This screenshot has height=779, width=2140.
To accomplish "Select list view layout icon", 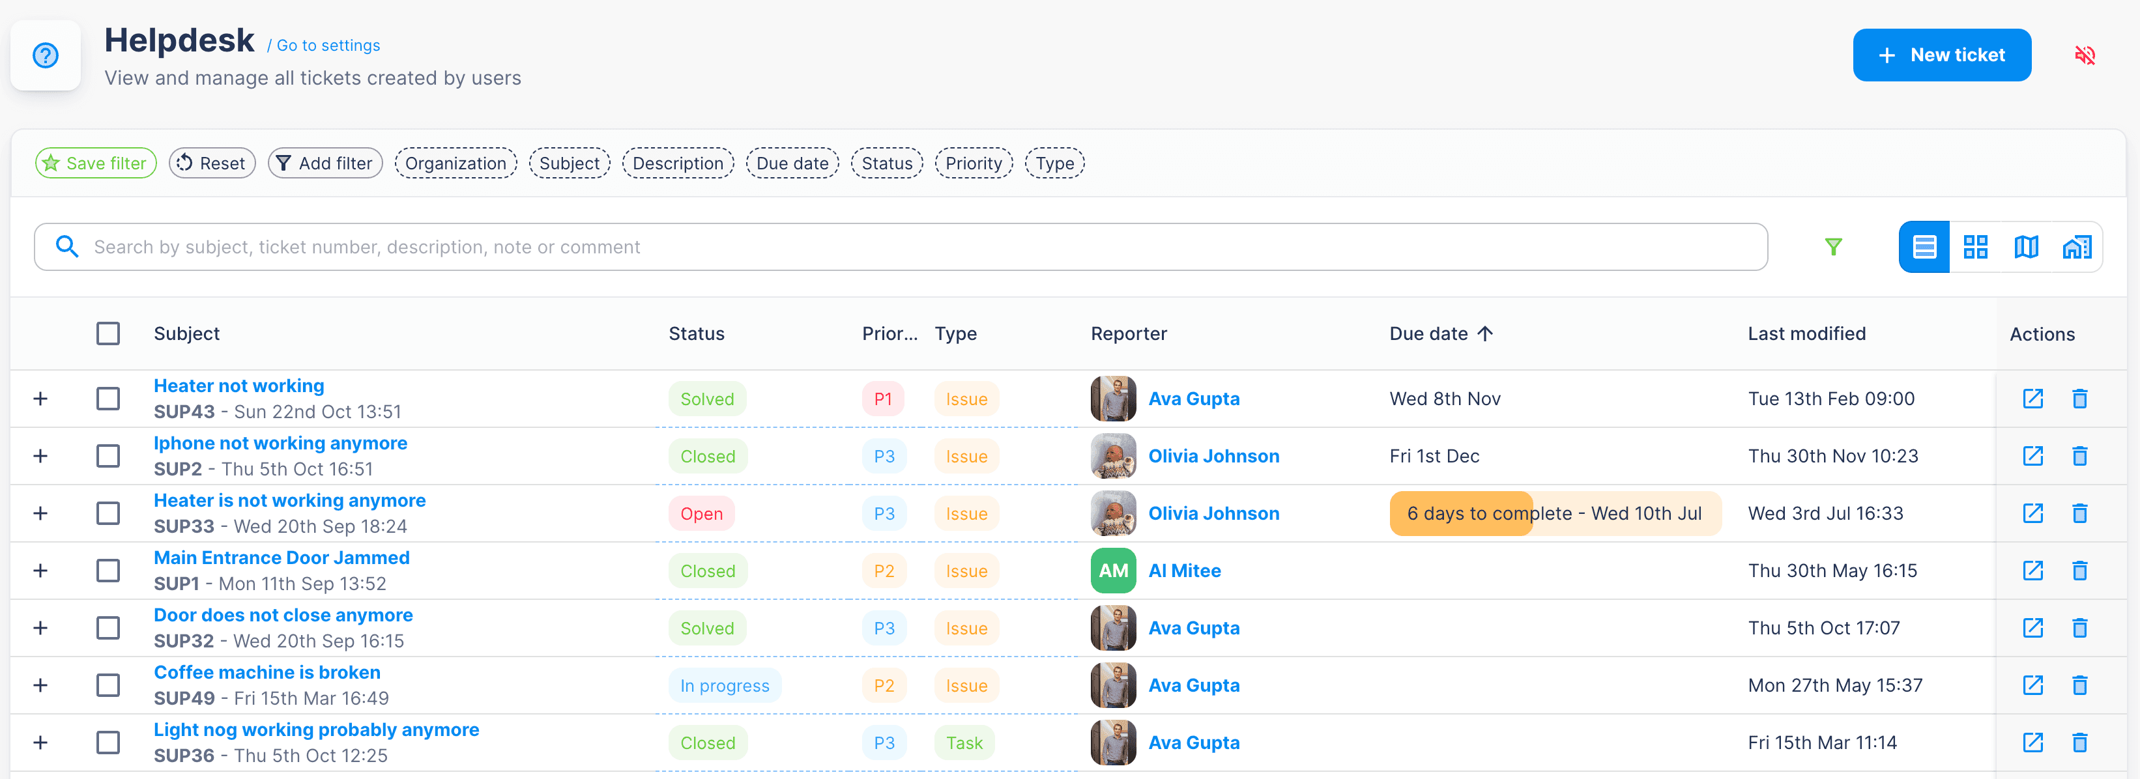I will click(x=1924, y=247).
